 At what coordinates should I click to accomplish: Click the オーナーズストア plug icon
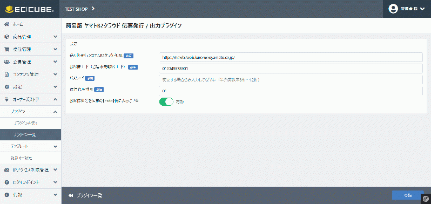click(x=7, y=99)
